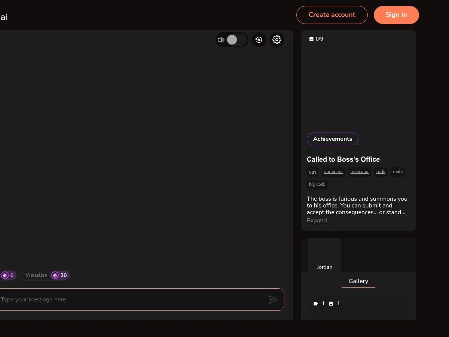Screen dimensions: 449x337
Task: Click the Sign in button
Action: tap(396, 15)
